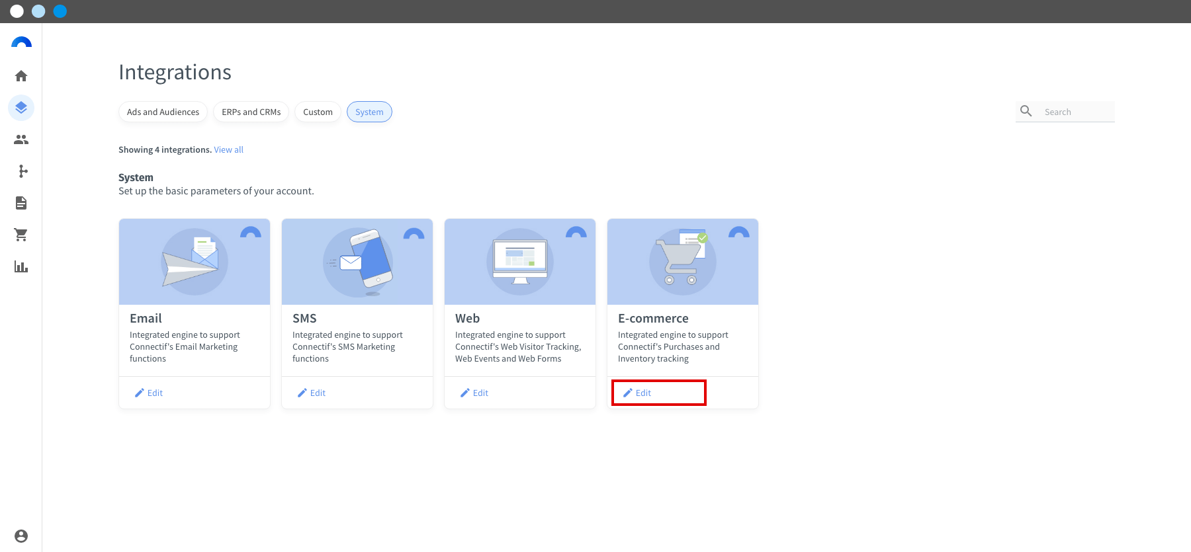This screenshot has width=1191, height=552.
Task: Click Edit text on the Email card
Action: click(x=155, y=393)
